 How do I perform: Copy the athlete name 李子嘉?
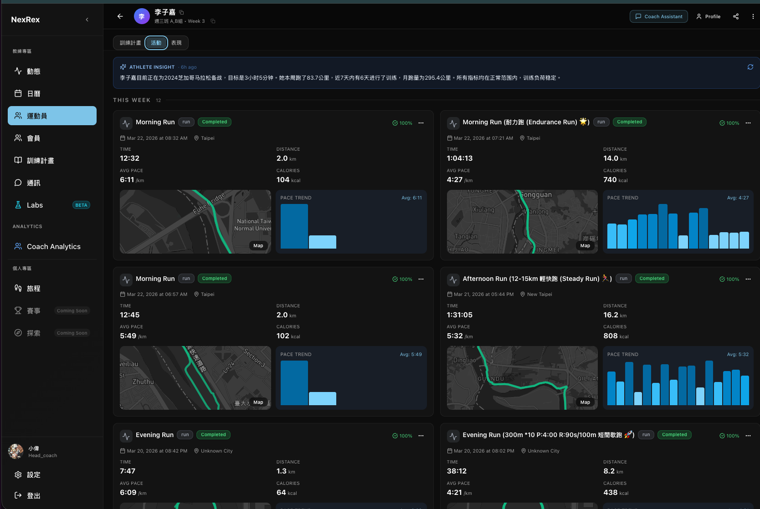pyautogui.click(x=181, y=12)
